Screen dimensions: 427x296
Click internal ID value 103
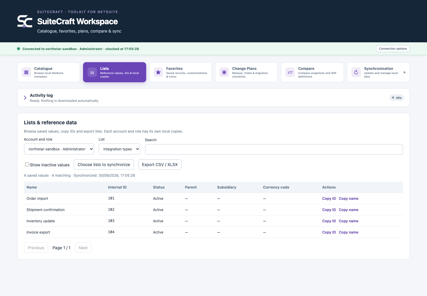(x=111, y=221)
